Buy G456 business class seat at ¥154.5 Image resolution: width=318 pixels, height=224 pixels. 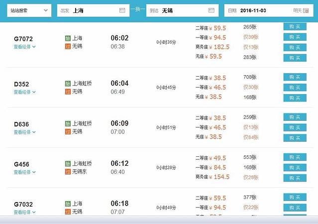tap(295, 178)
